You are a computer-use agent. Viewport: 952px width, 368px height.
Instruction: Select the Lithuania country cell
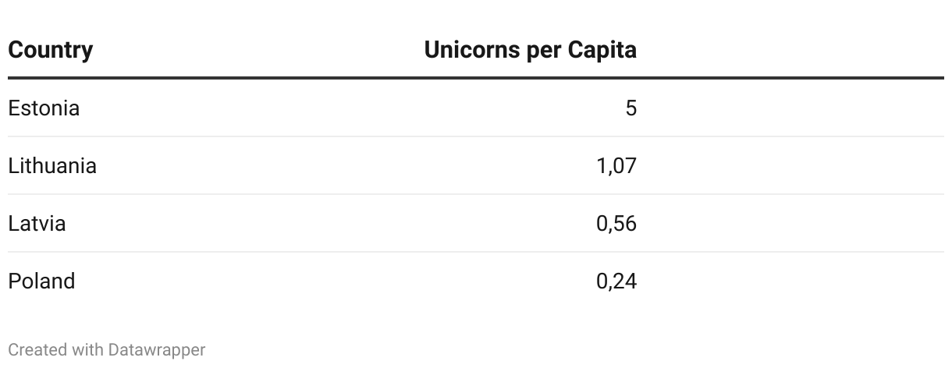(52, 166)
